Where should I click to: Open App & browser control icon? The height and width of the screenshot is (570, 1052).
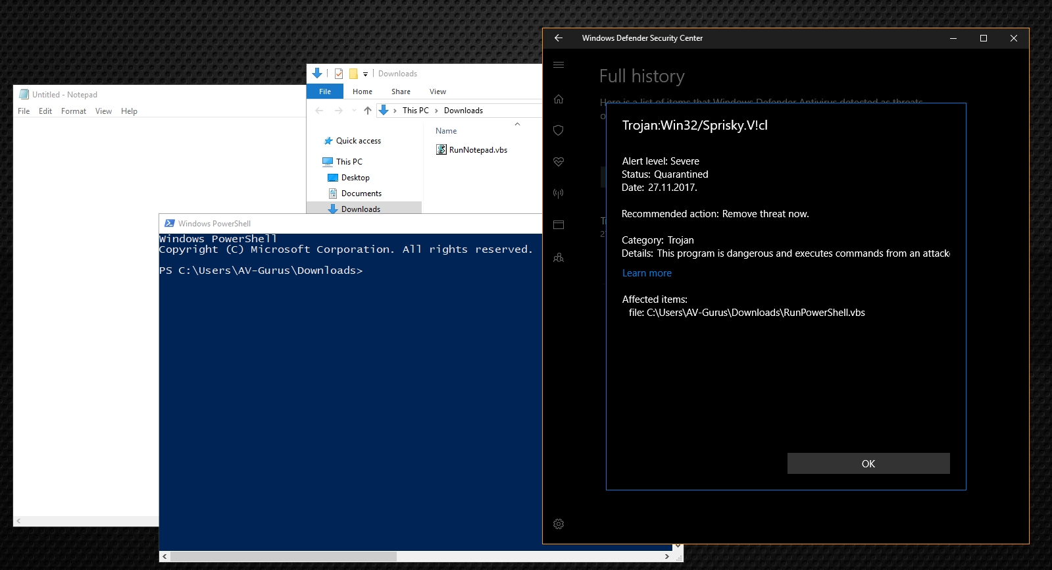point(559,225)
